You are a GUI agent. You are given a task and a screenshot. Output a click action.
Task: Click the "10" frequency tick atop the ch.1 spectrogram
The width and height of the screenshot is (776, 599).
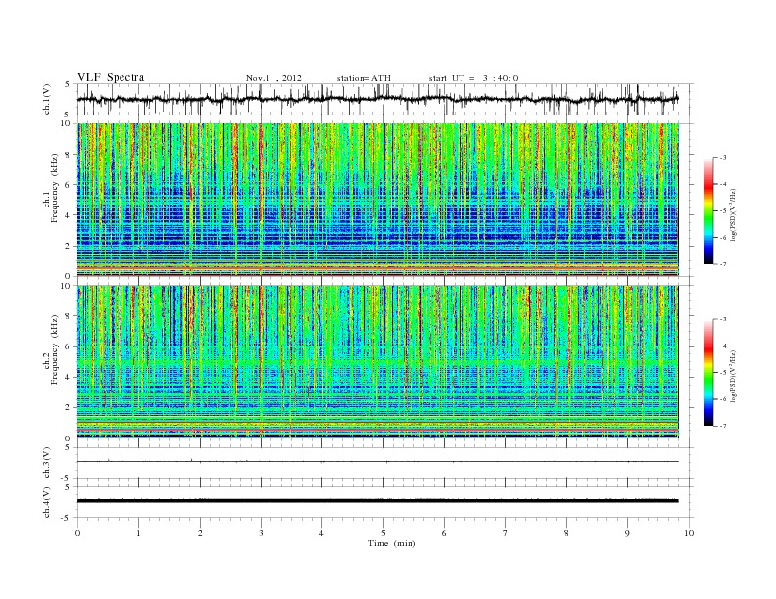point(66,123)
